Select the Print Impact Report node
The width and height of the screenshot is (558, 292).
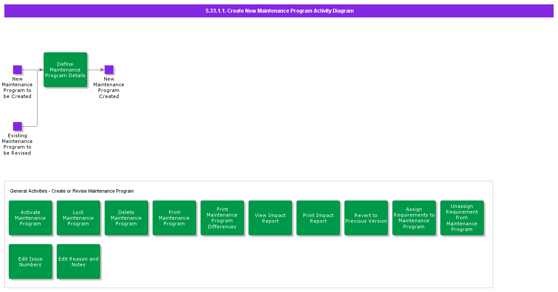point(318,218)
